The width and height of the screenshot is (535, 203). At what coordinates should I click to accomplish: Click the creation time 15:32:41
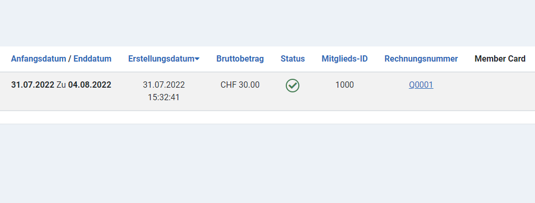point(164,98)
